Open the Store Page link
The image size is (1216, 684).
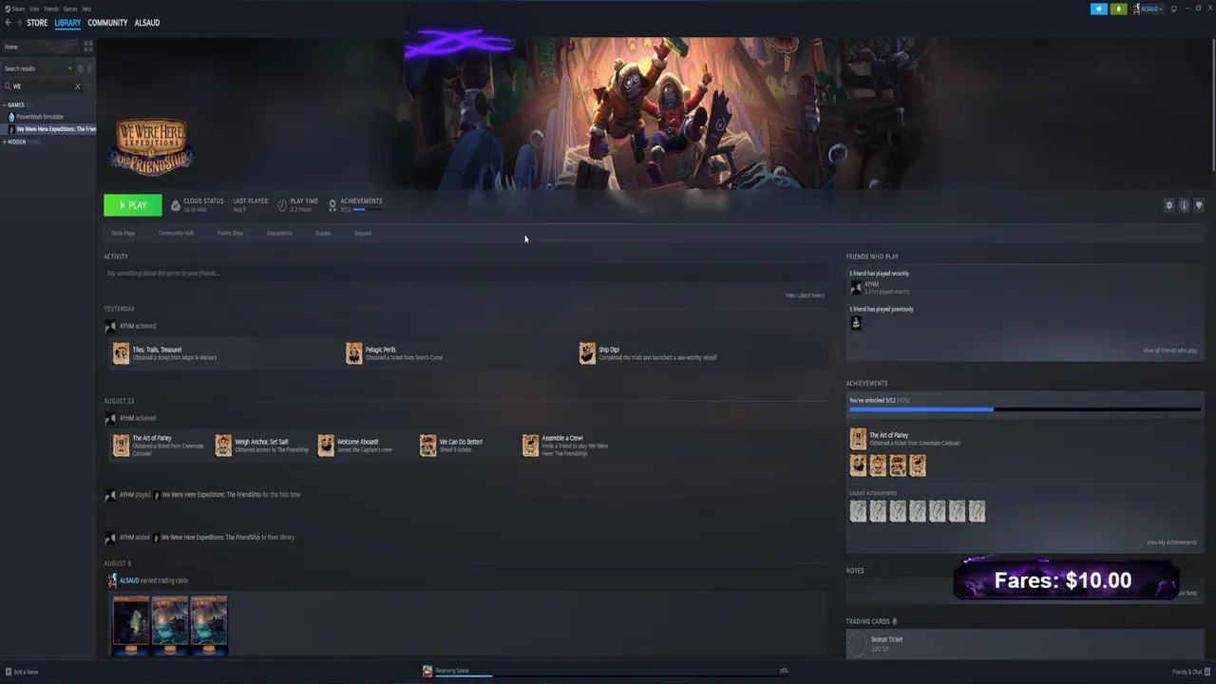(123, 233)
